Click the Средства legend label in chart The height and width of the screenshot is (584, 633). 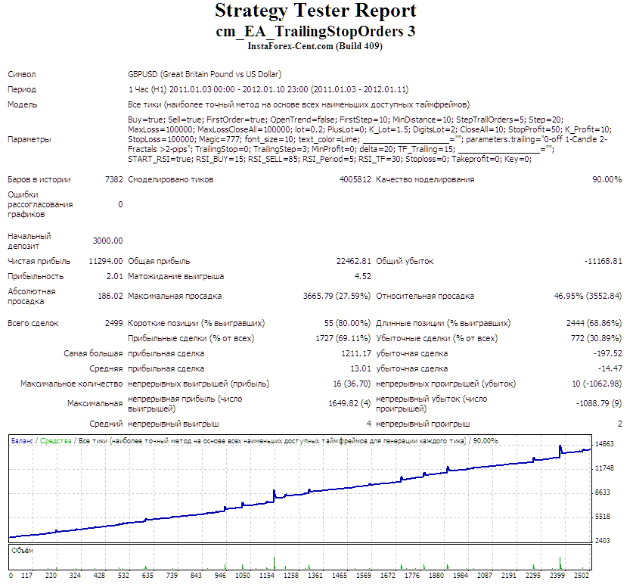[57, 440]
